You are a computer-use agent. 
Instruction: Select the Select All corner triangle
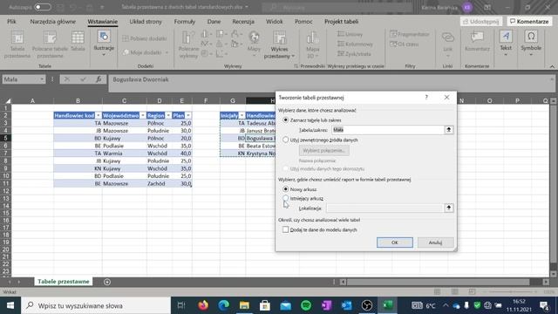coord(8,101)
